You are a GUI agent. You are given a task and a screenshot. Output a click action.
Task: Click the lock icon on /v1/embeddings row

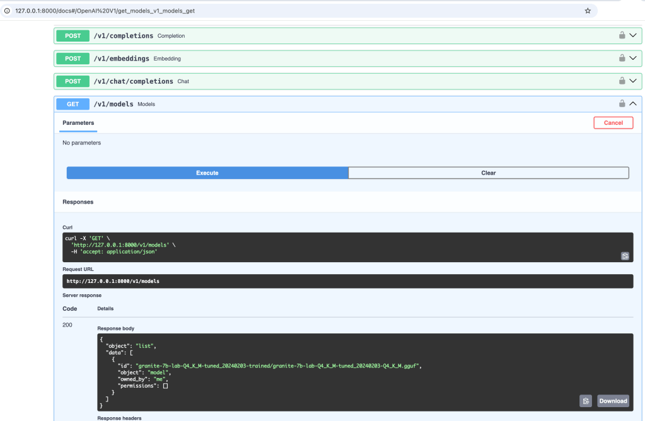(x=622, y=58)
